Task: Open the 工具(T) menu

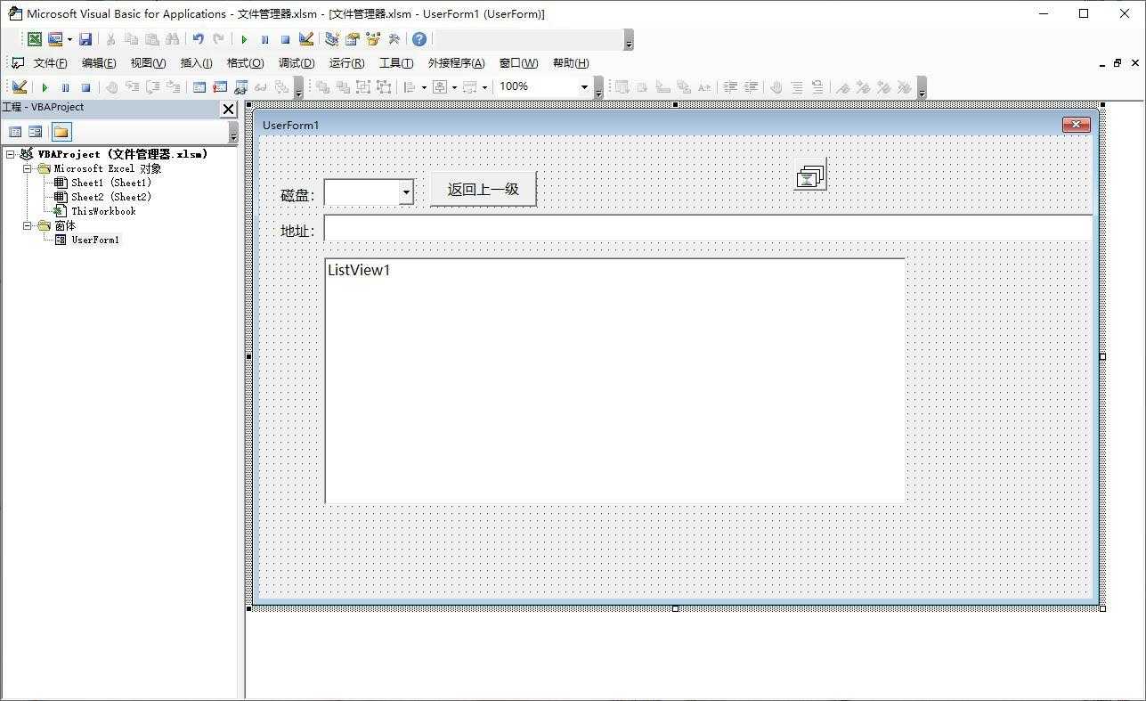Action: tap(396, 63)
